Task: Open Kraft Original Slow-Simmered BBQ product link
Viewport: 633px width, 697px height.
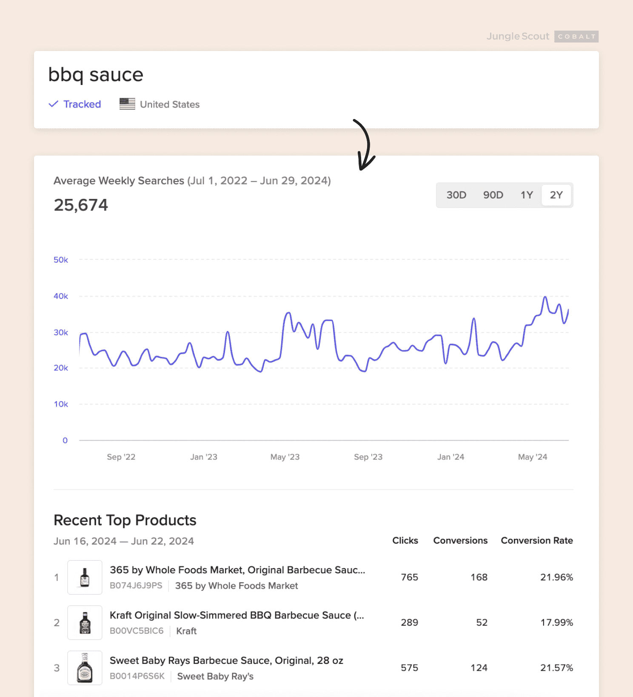Action: pyautogui.click(x=237, y=615)
